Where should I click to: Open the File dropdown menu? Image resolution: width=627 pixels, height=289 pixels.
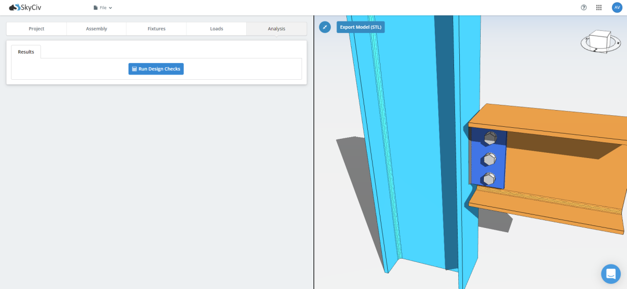103,8
